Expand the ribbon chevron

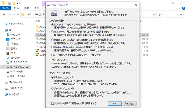click(179, 8)
